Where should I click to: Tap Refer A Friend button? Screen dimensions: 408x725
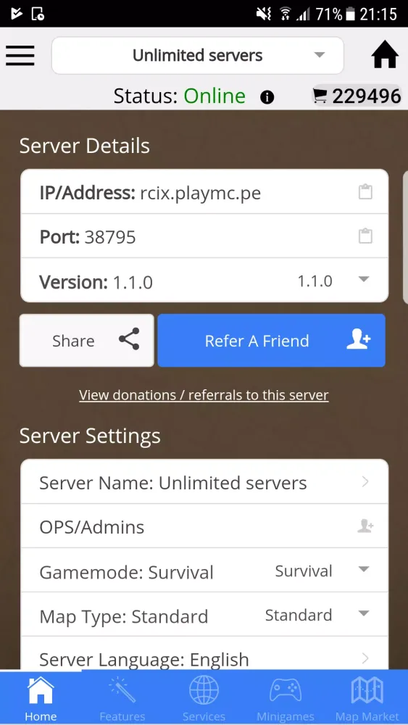[x=271, y=340]
